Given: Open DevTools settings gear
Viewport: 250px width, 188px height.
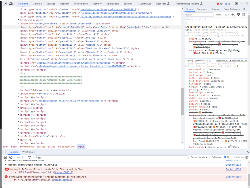Looking at the screenshot, I should pos(236,3).
